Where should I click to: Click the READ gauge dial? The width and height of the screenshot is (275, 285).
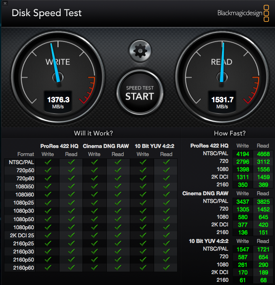coord(222,77)
